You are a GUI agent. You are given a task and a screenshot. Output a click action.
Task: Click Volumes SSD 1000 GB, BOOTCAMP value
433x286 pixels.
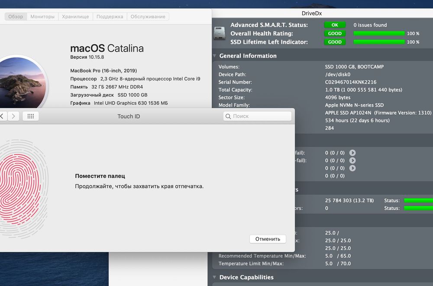pyautogui.click(x=354, y=67)
